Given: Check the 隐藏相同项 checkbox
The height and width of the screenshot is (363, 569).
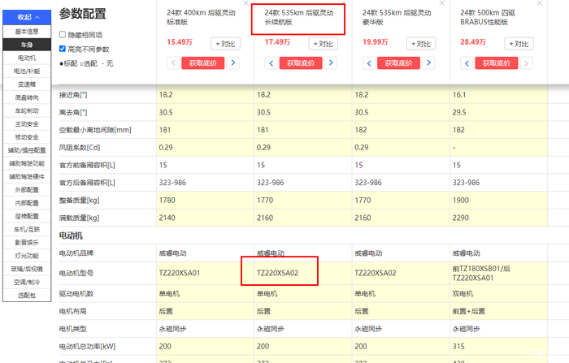Looking at the screenshot, I should [x=63, y=35].
